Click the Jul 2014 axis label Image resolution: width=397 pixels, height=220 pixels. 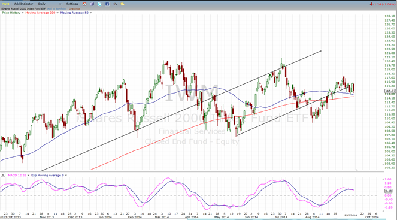pos(281,217)
